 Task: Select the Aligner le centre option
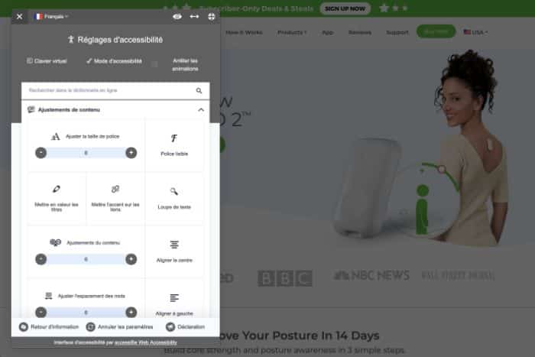[174, 251]
